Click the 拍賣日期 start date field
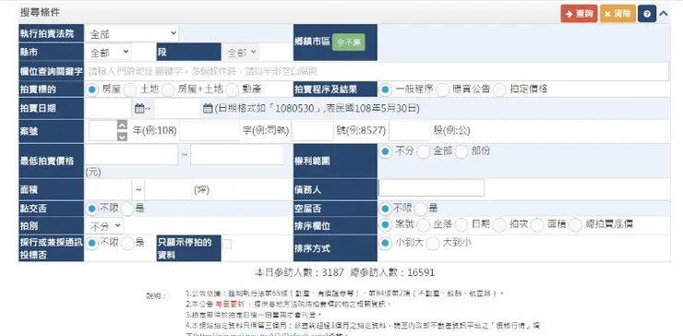The image size is (683, 336). click(x=108, y=109)
